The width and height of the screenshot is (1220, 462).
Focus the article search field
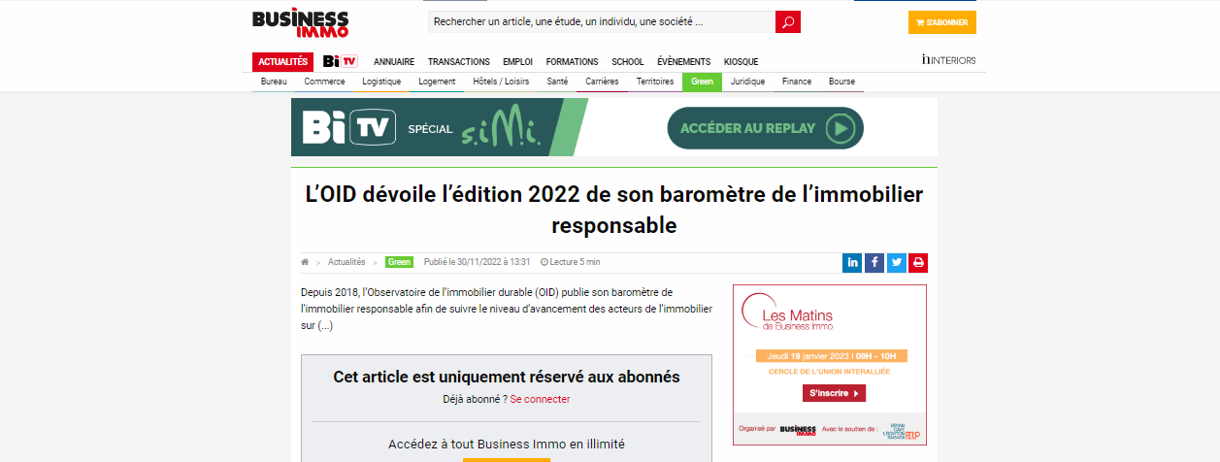click(602, 21)
